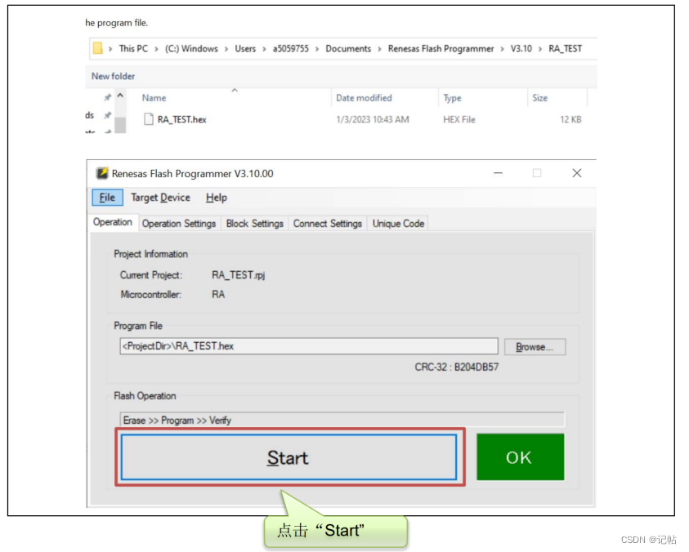The height and width of the screenshot is (552, 689).
Task: Click the pin icon beside ds
Action: [x=108, y=115]
